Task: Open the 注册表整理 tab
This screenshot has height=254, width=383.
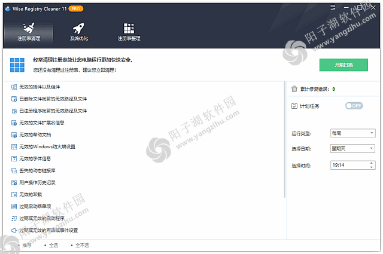Action: 129,32
